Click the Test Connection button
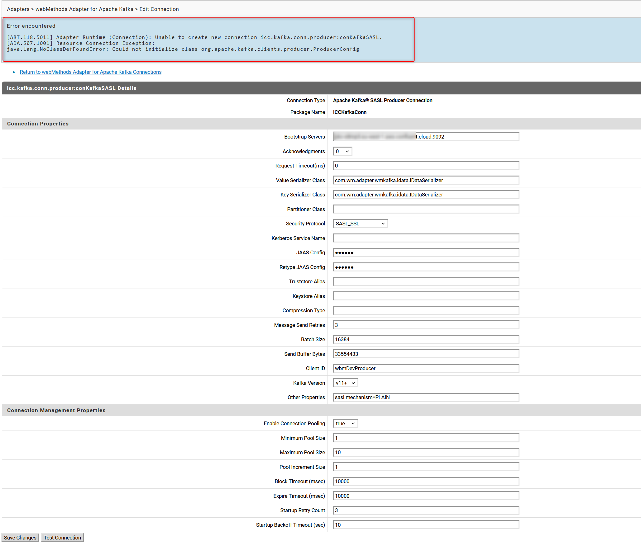Image resolution: width=641 pixels, height=551 pixels. (x=62, y=537)
